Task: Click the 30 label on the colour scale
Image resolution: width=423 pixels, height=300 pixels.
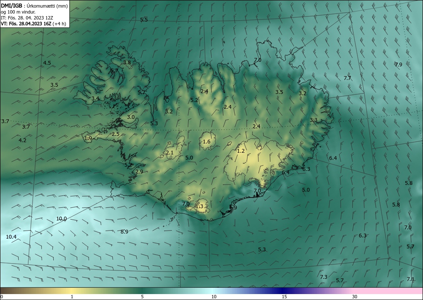Action: [355, 297]
